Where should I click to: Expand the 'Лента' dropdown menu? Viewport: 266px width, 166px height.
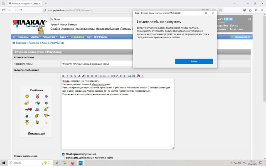[36, 37]
